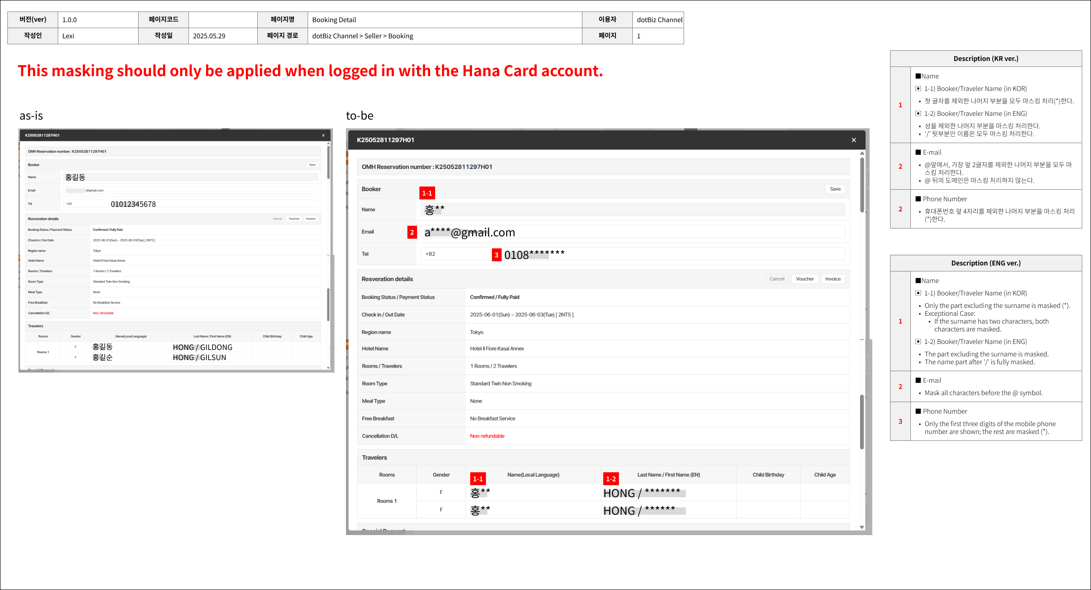The height and width of the screenshot is (590, 1091).
Task: Click the red 2 marker beside Email
Action: [412, 232]
